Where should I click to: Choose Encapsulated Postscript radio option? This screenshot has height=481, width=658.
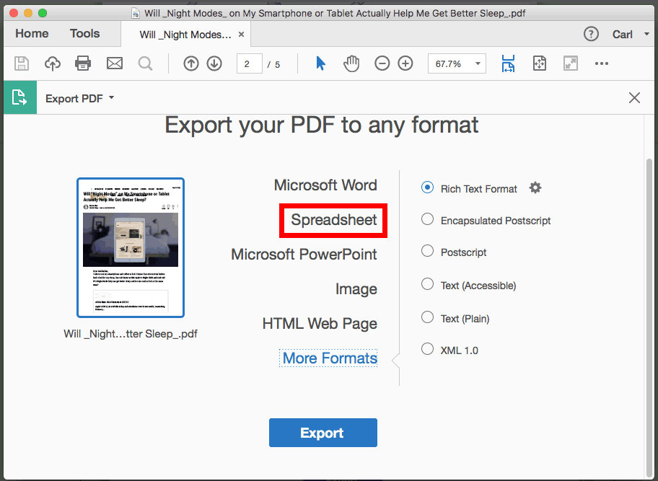pyautogui.click(x=427, y=219)
